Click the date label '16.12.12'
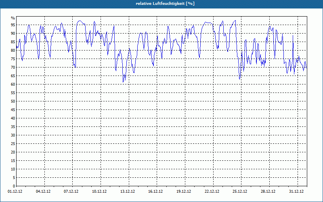Viewport: 323px width, 202px height. (155, 191)
